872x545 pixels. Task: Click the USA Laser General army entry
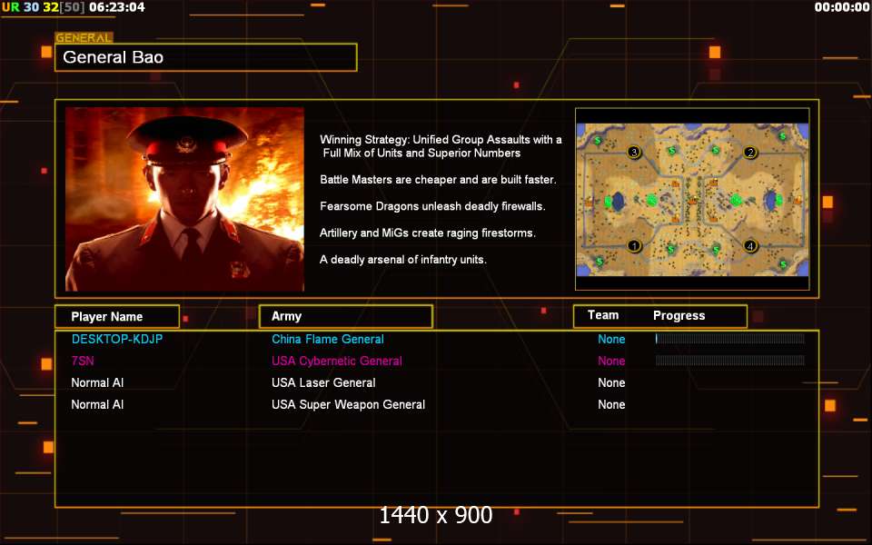(x=323, y=382)
